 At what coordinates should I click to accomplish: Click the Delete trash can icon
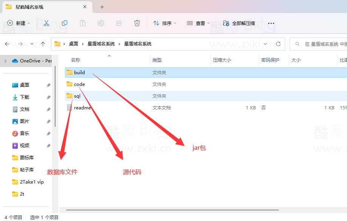(137, 23)
